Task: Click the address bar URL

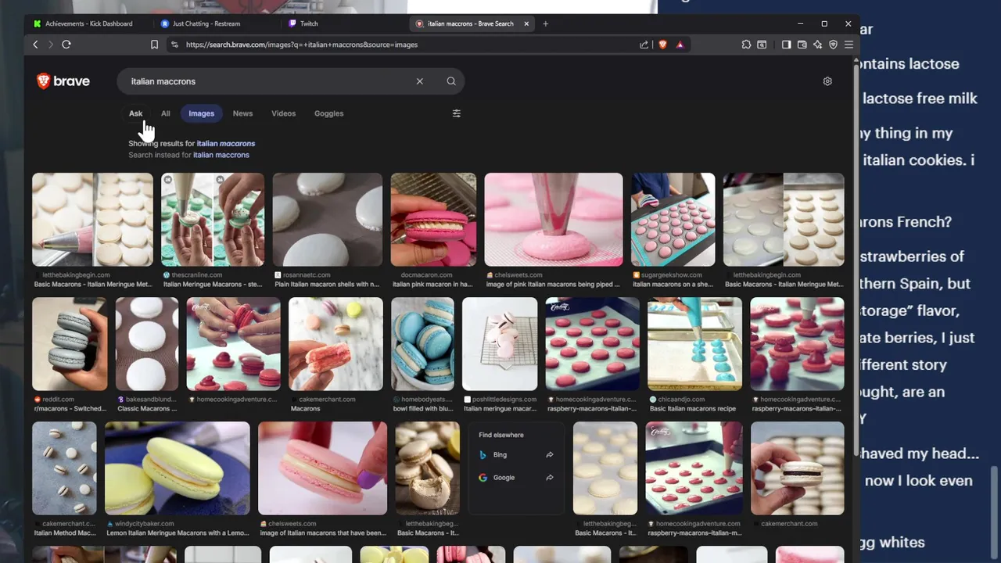Action: click(x=302, y=45)
